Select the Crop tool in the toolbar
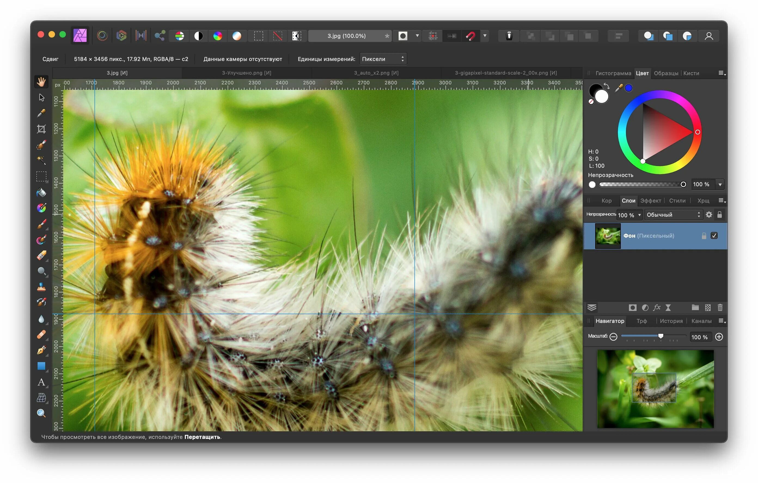 coord(41,129)
